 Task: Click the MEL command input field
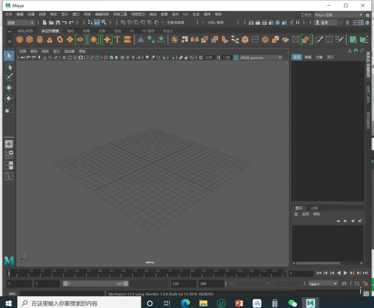(62, 294)
